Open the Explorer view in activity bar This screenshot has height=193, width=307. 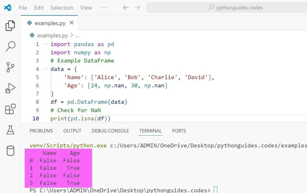[10, 26]
